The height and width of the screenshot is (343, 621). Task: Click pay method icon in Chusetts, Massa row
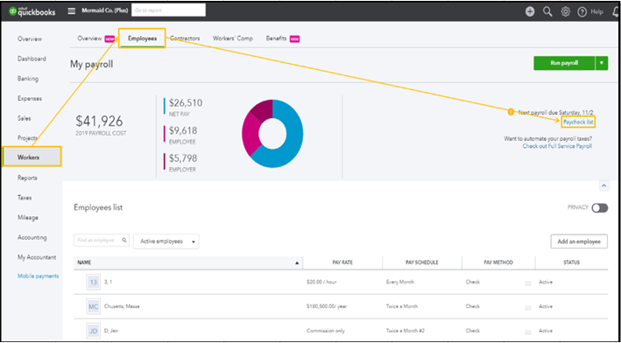coord(528,307)
